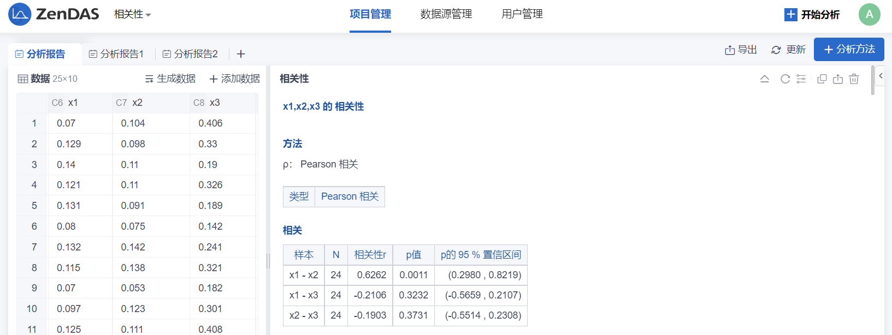The width and height of the screenshot is (892, 335).
Task: Open the 数据源管理 menu
Action: click(446, 14)
